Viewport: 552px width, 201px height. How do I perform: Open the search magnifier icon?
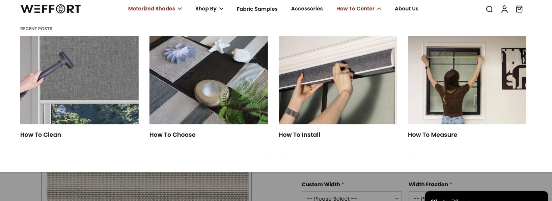[x=489, y=9]
